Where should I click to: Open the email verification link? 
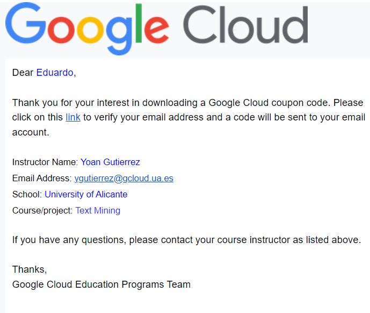tap(73, 117)
